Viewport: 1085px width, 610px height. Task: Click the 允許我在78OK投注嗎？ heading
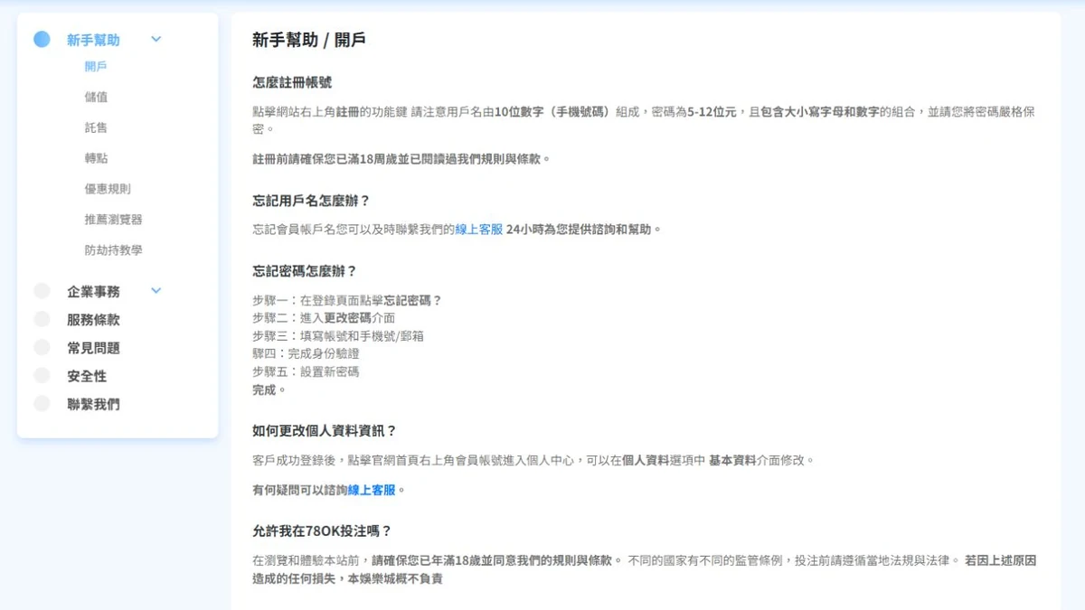(x=322, y=530)
